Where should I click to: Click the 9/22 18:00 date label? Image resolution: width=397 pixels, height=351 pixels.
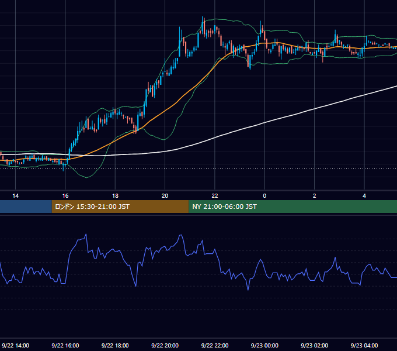click(115, 345)
